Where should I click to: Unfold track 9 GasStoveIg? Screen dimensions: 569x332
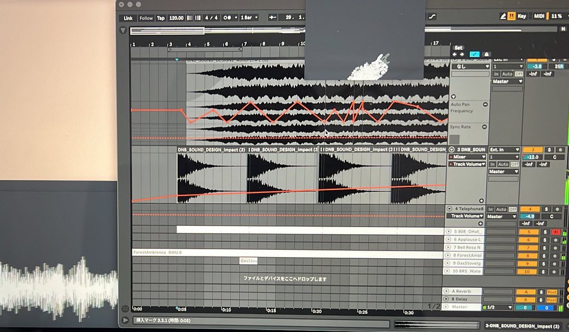[x=448, y=263]
